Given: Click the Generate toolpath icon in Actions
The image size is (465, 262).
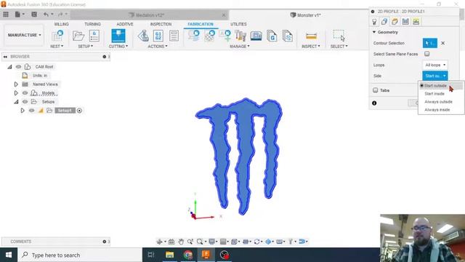Looking at the screenshot, I should click(143, 36).
